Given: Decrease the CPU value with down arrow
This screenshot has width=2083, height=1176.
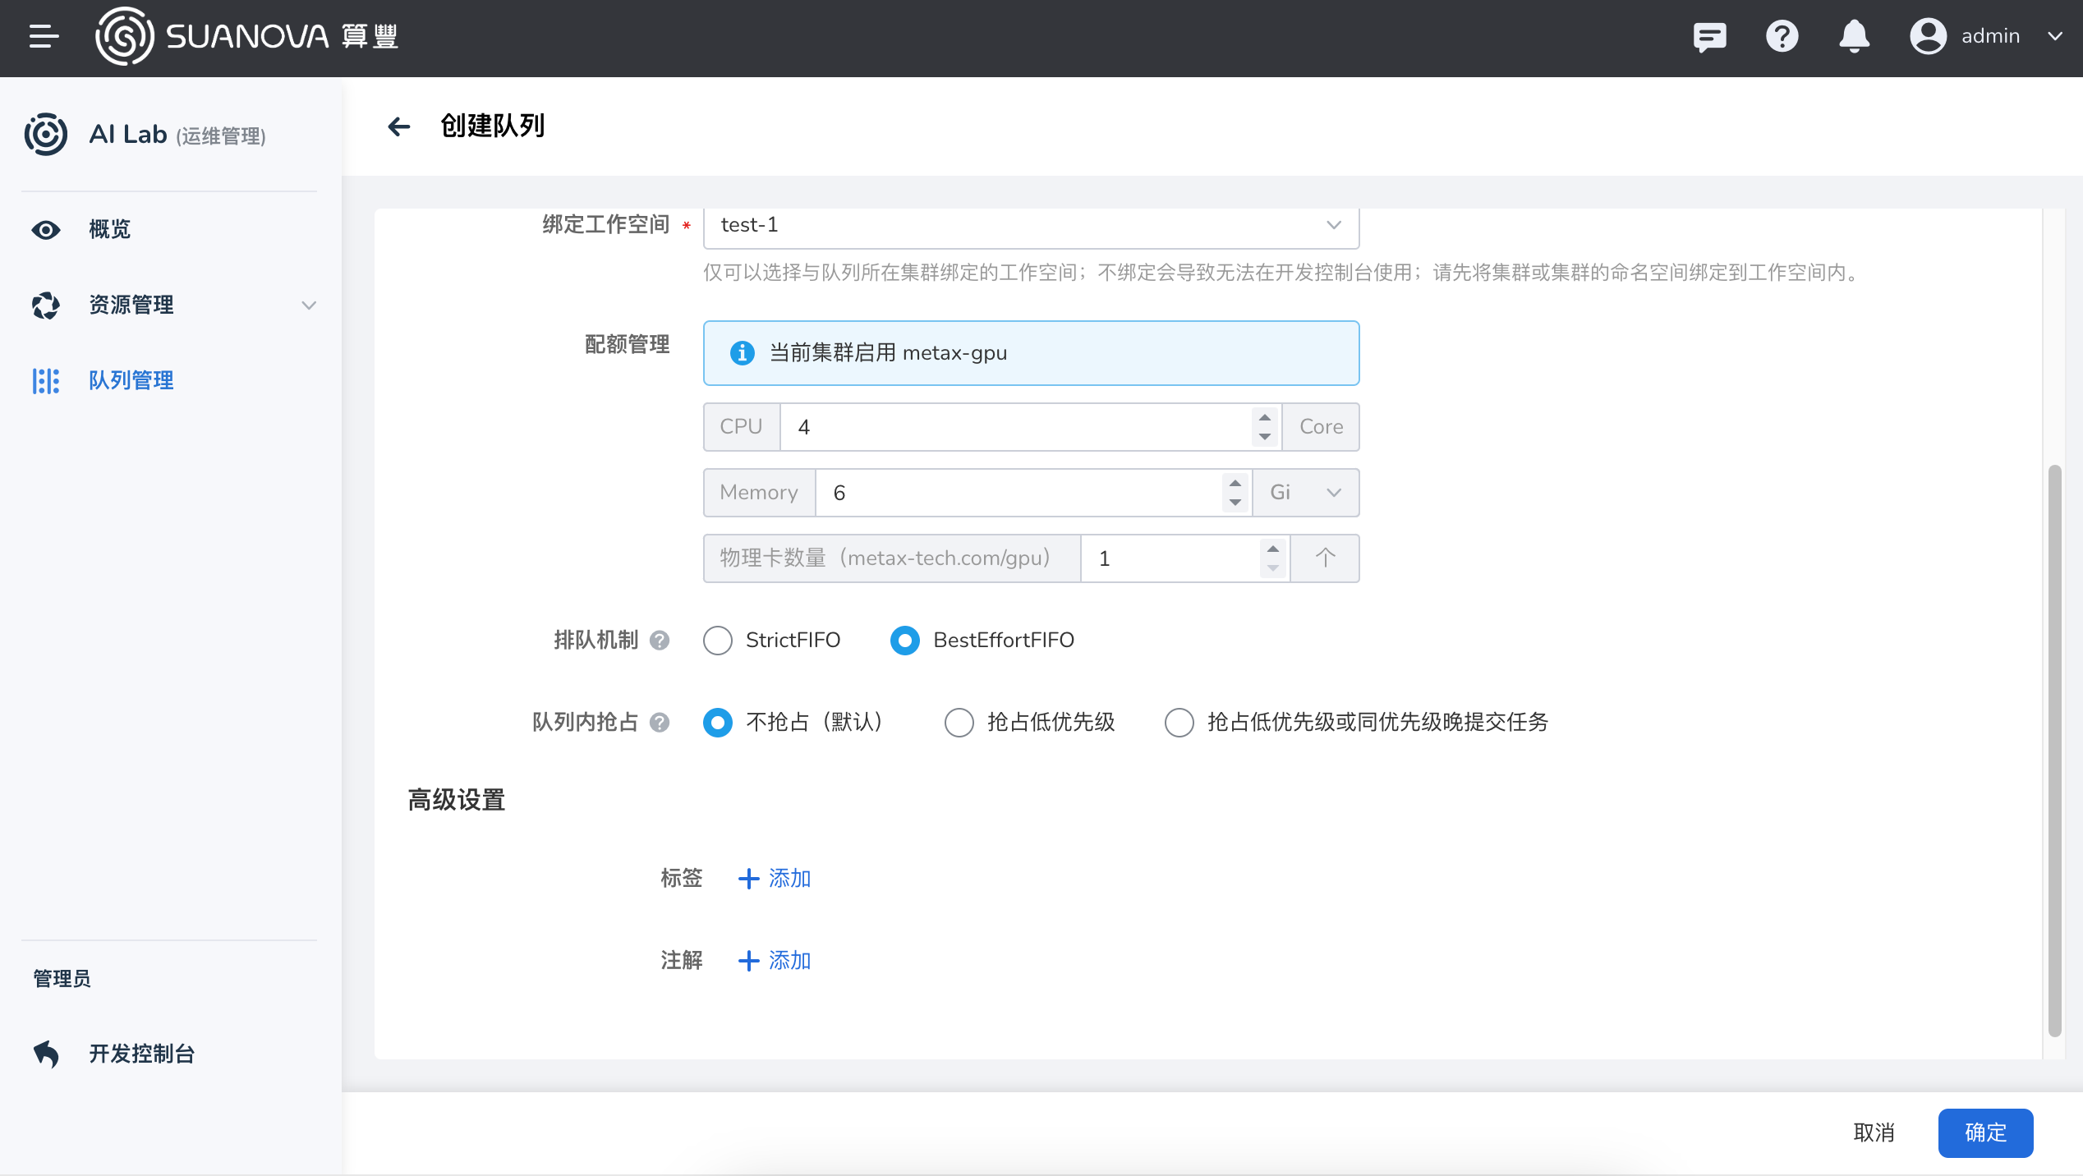Looking at the screenshot, I should click(x=1265, y=437).
